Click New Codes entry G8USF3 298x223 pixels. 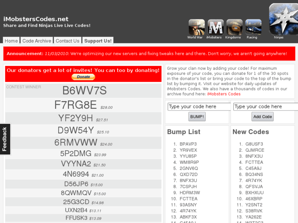coord(254,144)
